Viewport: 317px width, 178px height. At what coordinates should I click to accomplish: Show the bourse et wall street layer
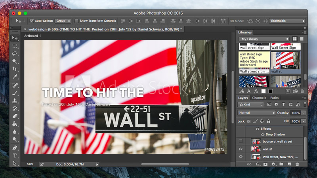tap(241, 141)
